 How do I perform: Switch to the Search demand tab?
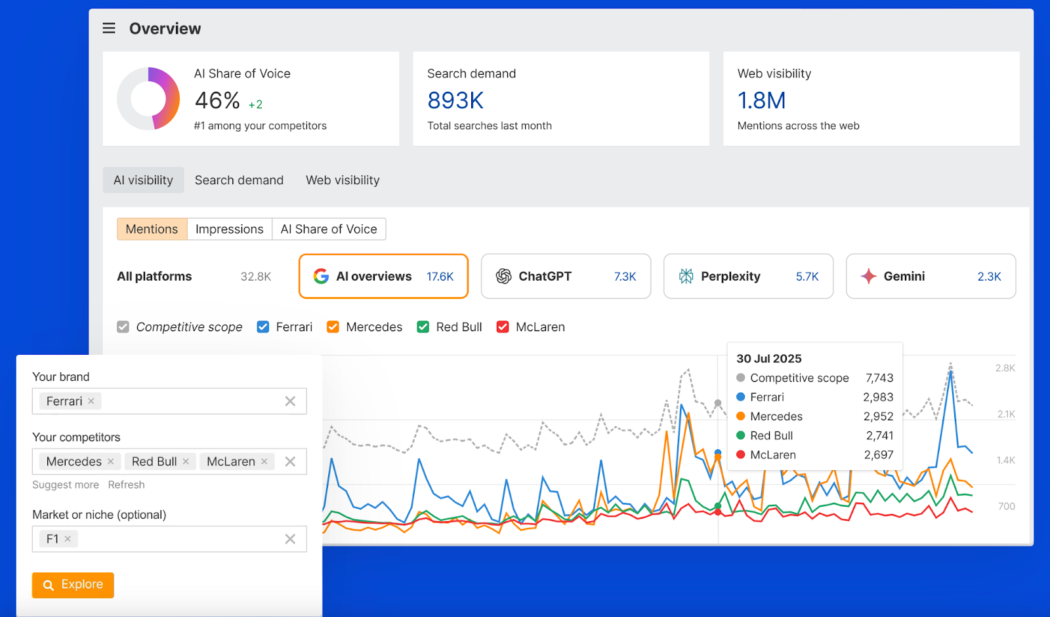point(239,180)
